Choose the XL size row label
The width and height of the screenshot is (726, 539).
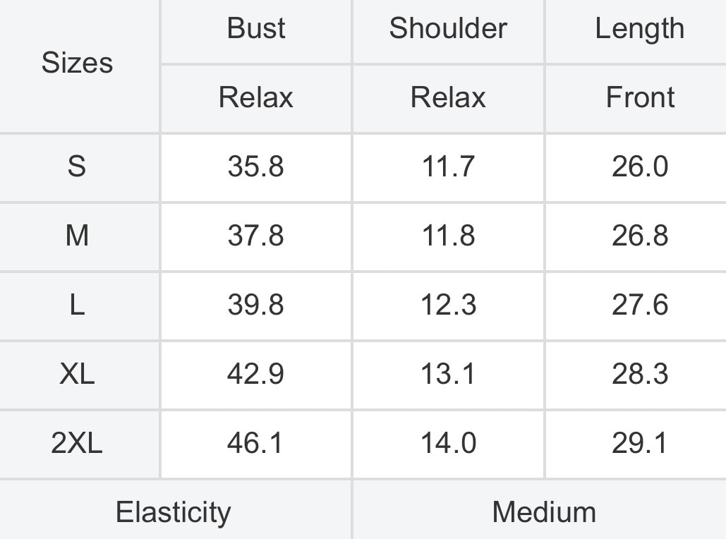[x=78, y=374]
